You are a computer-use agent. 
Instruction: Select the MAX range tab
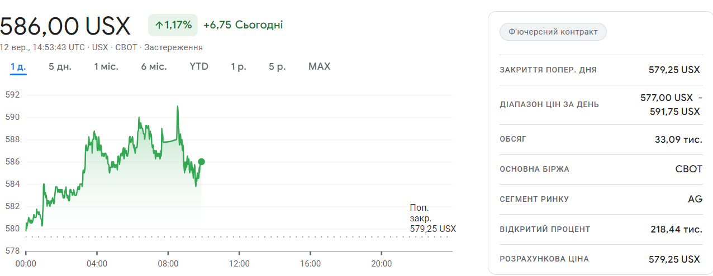coord(320,67)
